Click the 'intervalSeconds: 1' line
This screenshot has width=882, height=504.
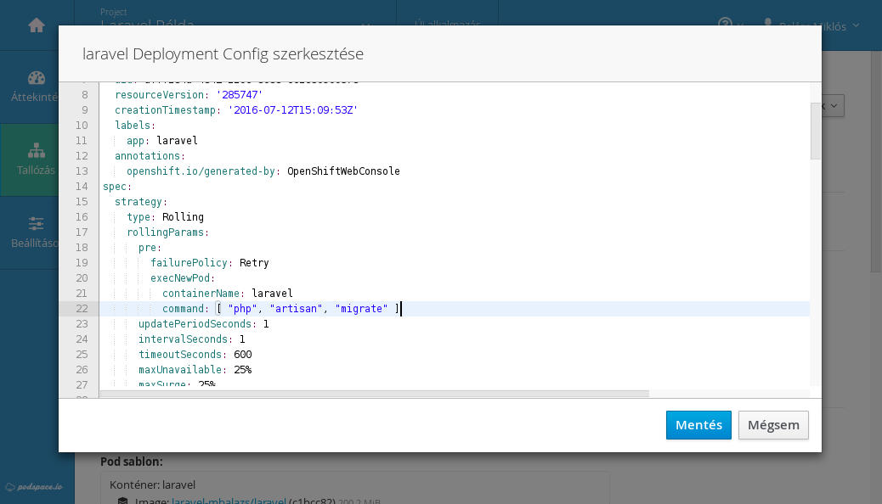[x=192, y=339]
